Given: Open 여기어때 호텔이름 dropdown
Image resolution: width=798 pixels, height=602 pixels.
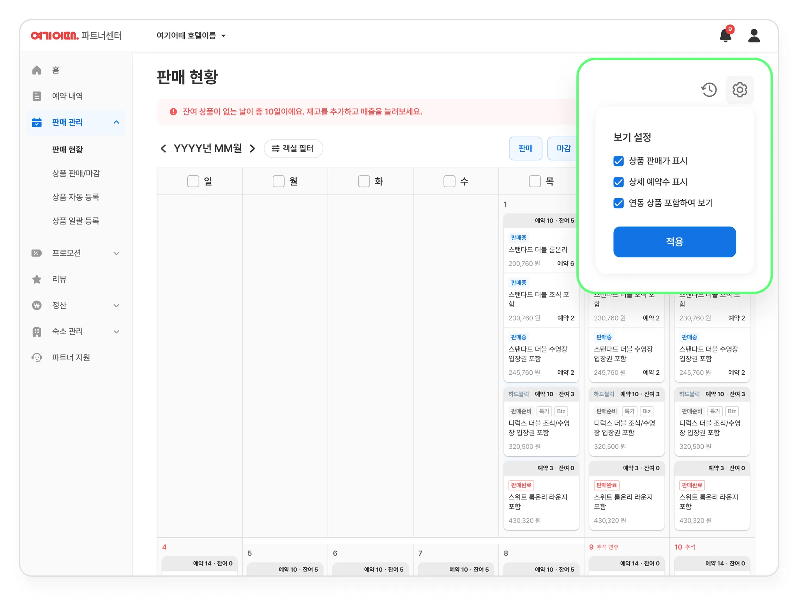Looking at the screenshot, I should point(191,35).
